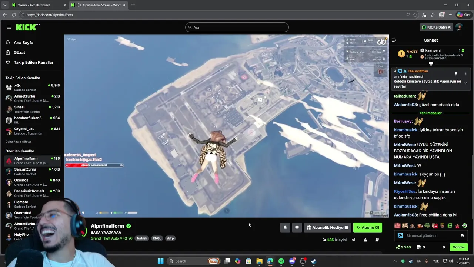Click the Abone Ol button
Screen dimensions: 474x267
click(367, 227)
